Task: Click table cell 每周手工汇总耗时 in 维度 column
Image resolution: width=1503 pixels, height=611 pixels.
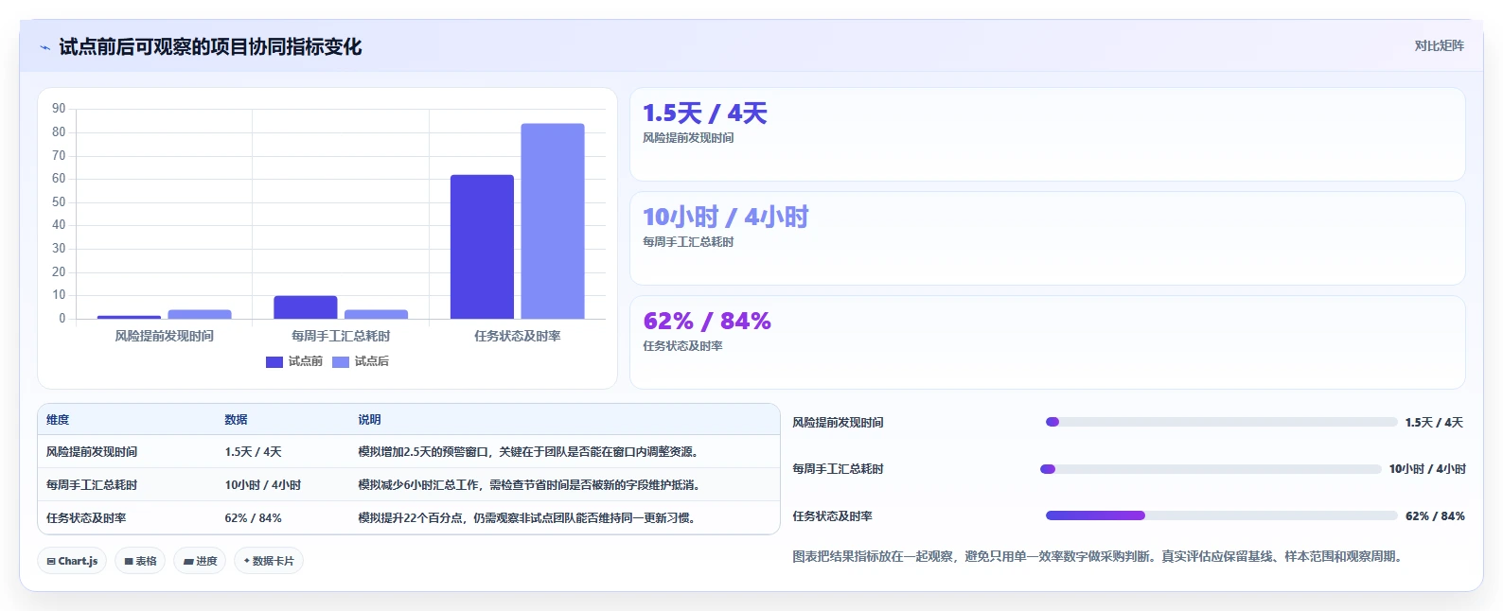Action: (92, 485)
